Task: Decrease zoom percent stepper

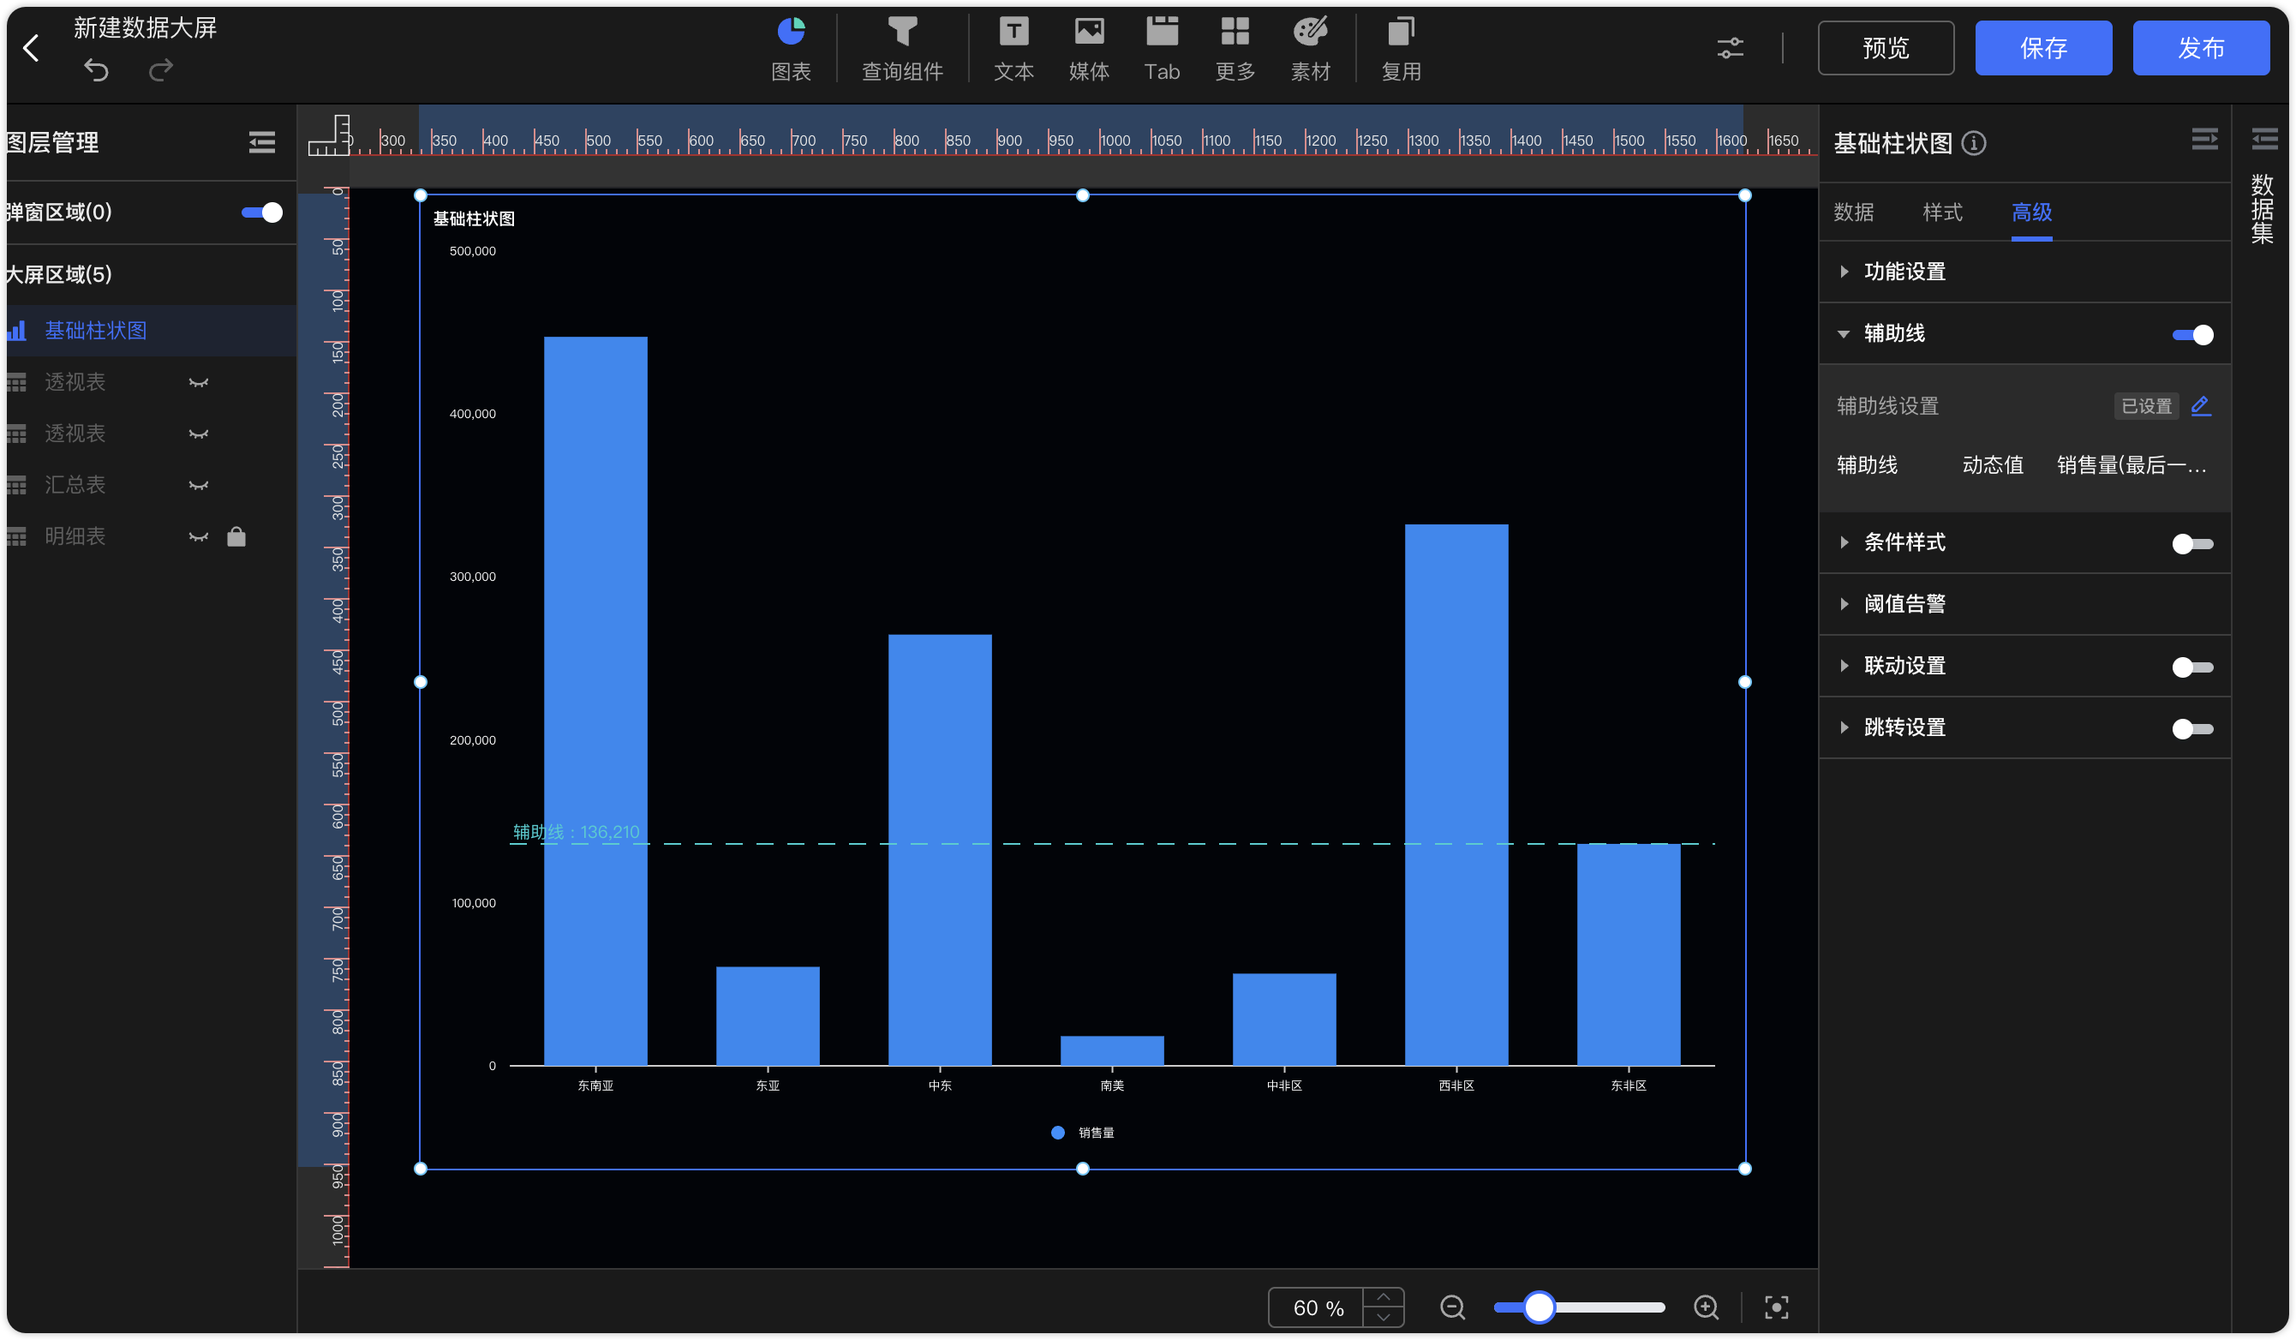Action: 1383,1317
